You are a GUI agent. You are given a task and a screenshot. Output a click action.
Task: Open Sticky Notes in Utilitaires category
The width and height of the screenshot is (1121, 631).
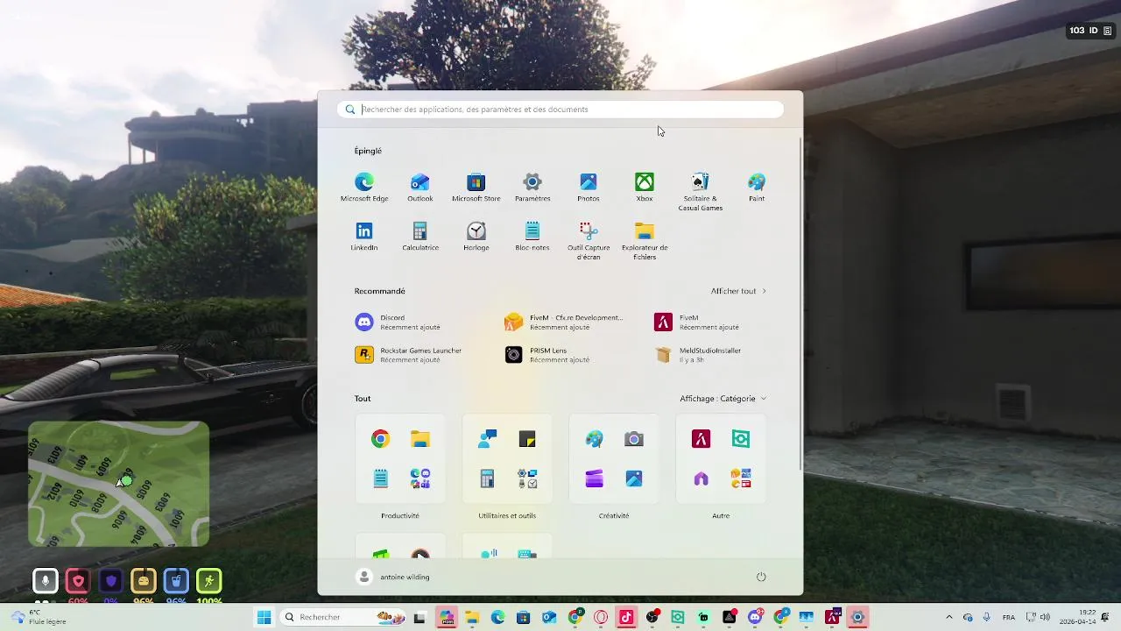click(x=527, y=439)
